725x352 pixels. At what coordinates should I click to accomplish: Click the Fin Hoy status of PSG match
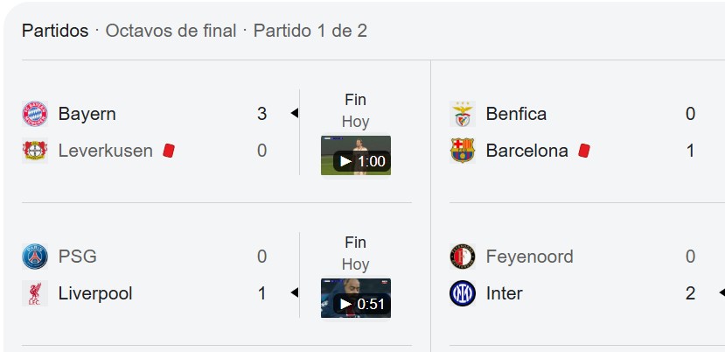(x=356, y=254)
